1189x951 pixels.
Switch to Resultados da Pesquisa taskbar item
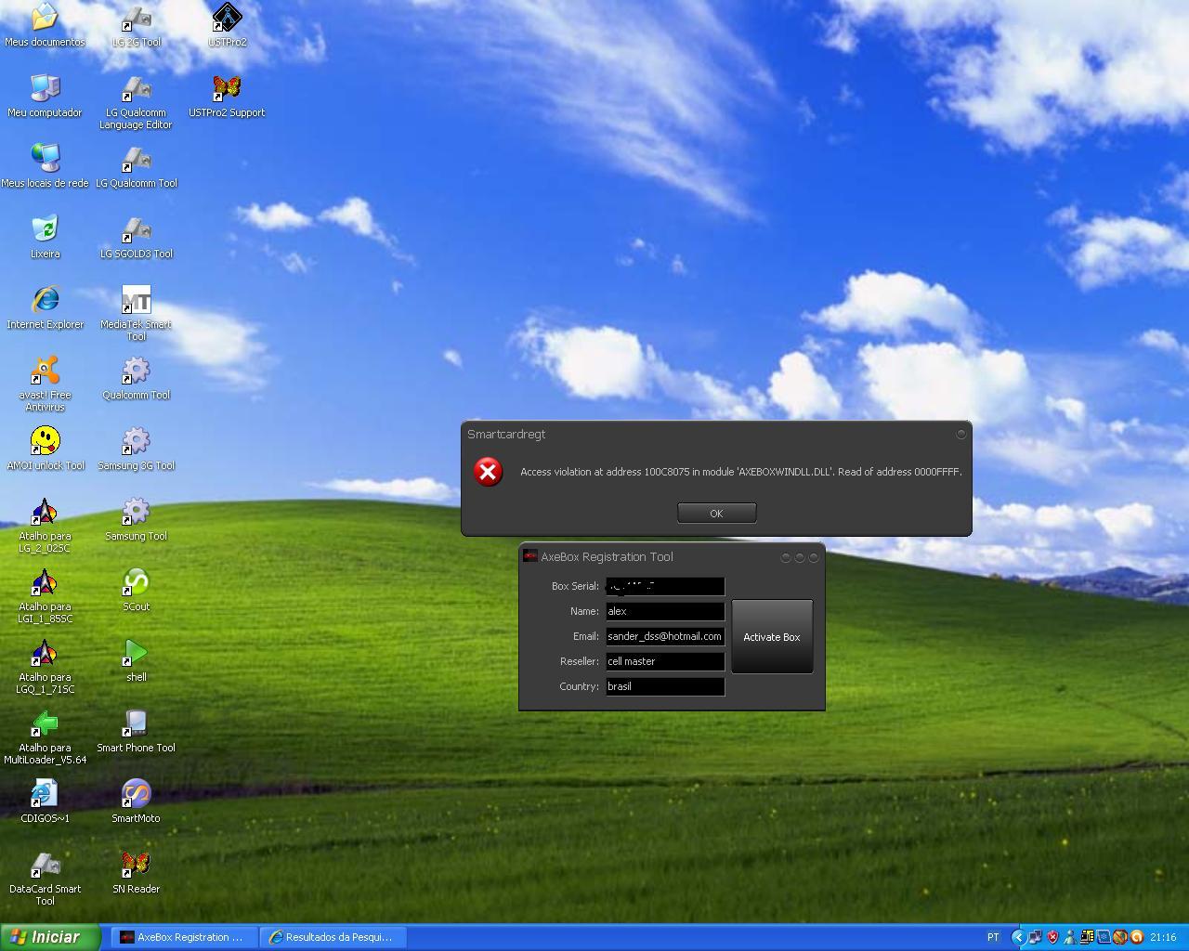330,937
